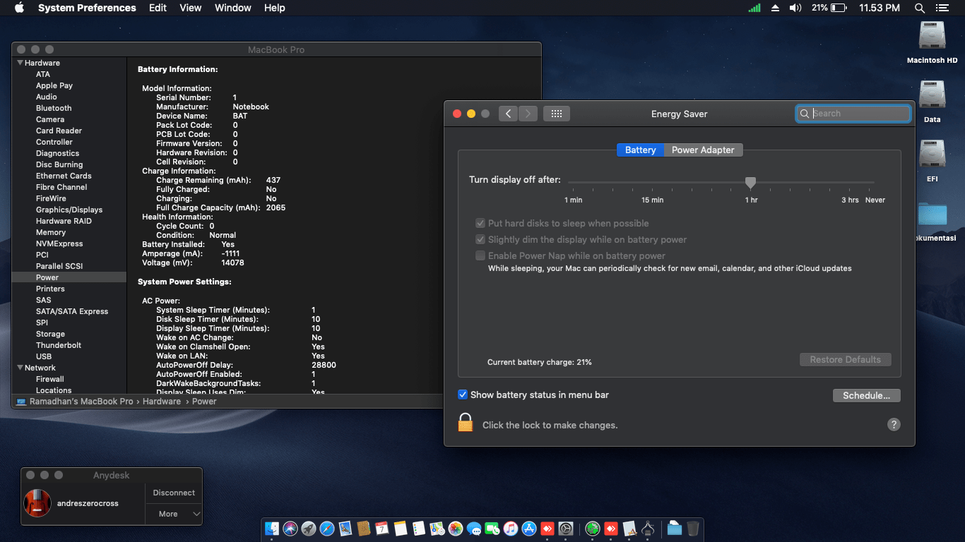Open FaceTime from the dock
This screenshot has height=542, width=965.
point(492,529)
